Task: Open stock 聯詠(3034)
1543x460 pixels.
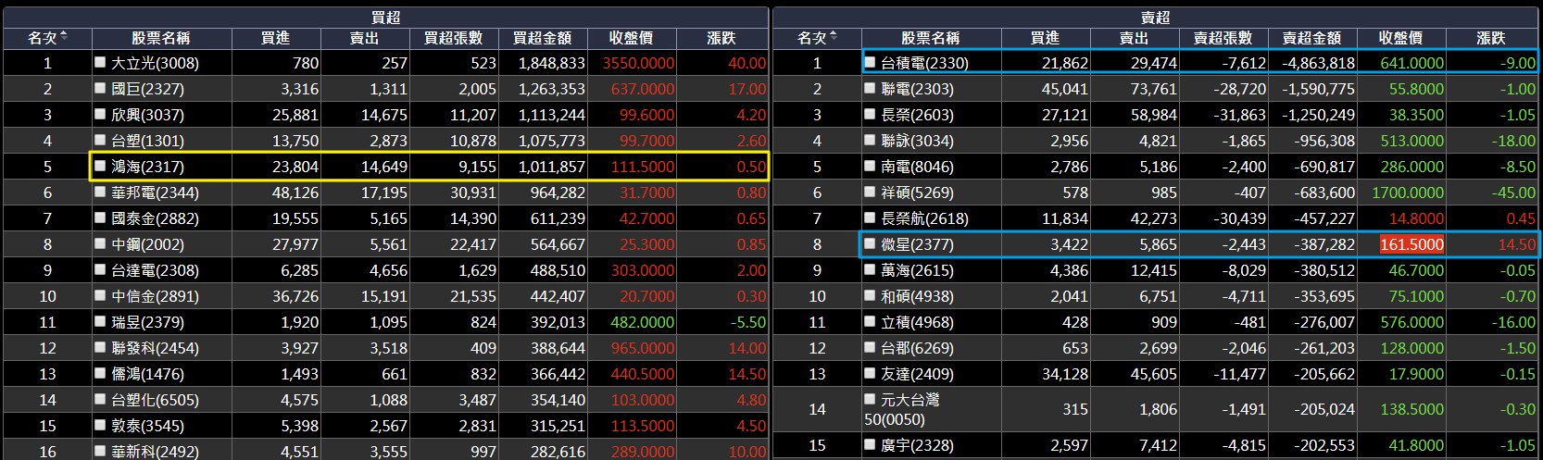Action: tap(917, 141)
